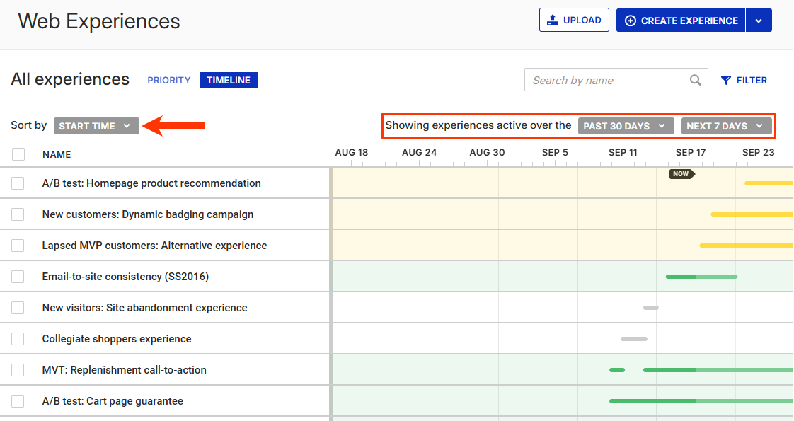The image size is (794, 421).
Task: Click the funnel Filter icon
Action: (x=725, y=81)
